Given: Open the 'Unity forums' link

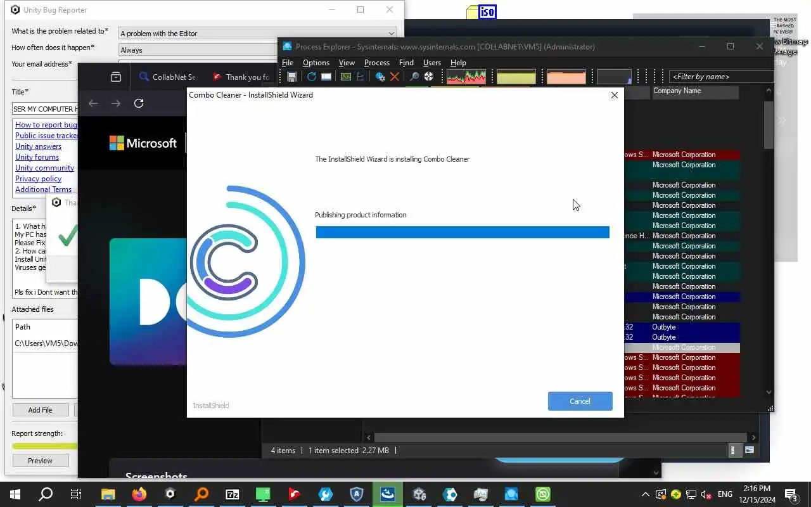Looking at the screenshot, I should [37, 157].
